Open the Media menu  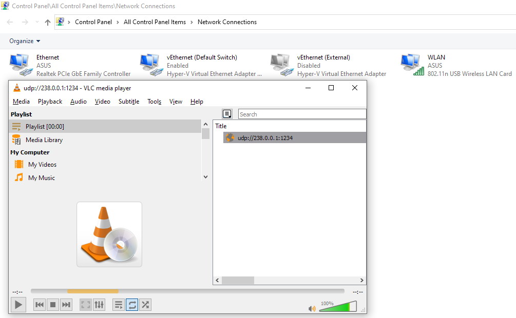(21, 102)
